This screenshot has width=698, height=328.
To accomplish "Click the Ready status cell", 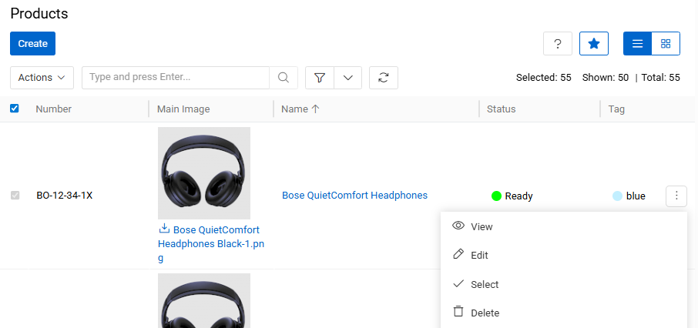I will click(512, 196).
